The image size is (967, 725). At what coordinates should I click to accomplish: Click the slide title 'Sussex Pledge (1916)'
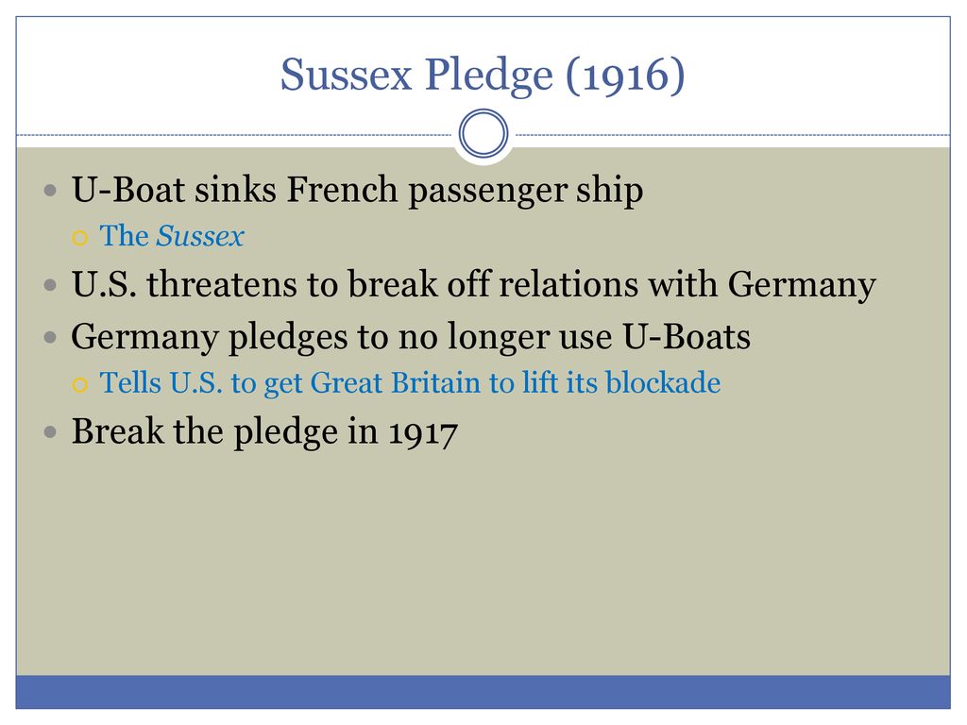click(x=483, y=76)
